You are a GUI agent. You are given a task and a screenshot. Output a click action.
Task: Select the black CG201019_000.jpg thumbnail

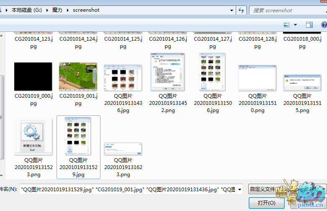[33, 77]
